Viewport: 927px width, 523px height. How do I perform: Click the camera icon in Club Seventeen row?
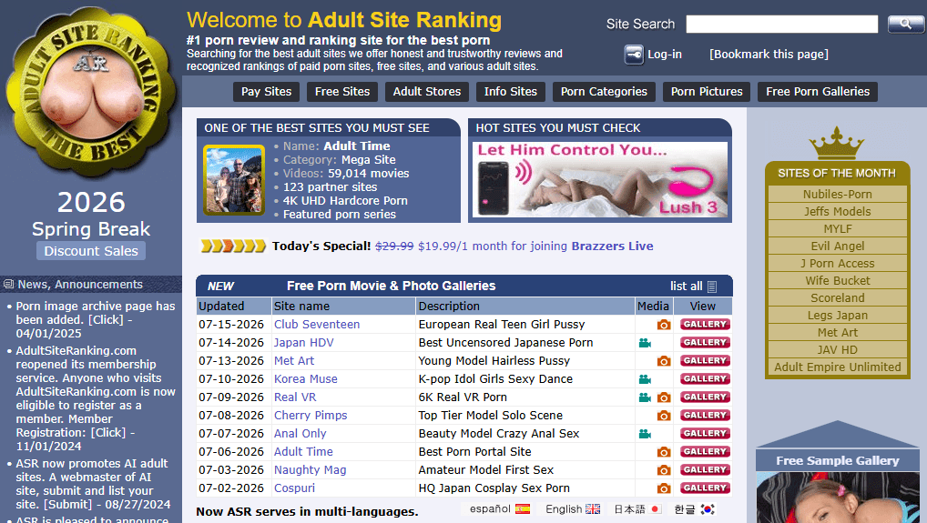[663, 325]
